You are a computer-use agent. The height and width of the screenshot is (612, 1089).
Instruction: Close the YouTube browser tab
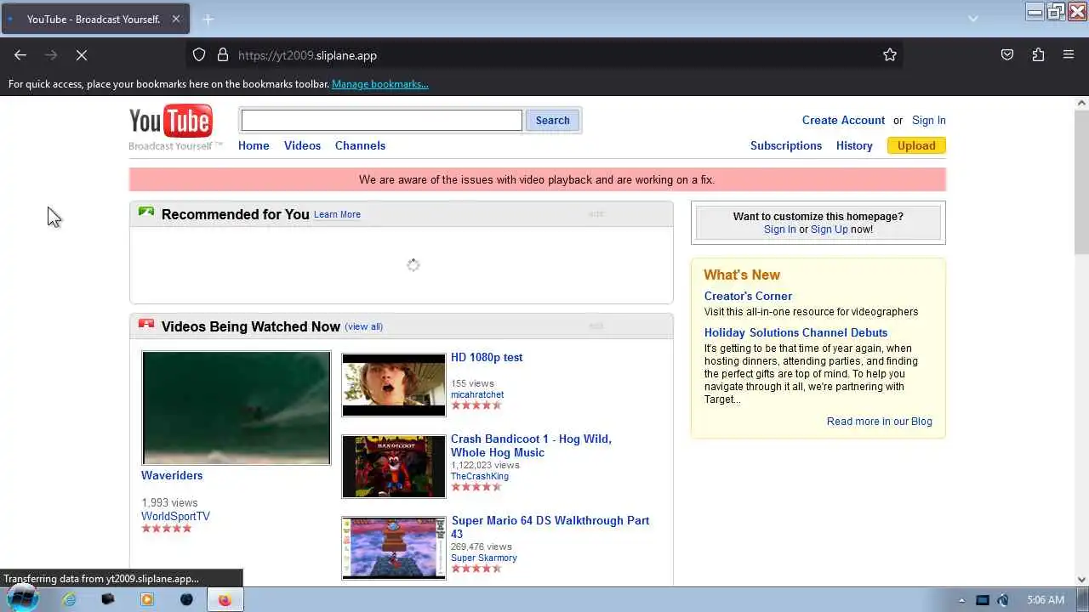pos(176,19)
